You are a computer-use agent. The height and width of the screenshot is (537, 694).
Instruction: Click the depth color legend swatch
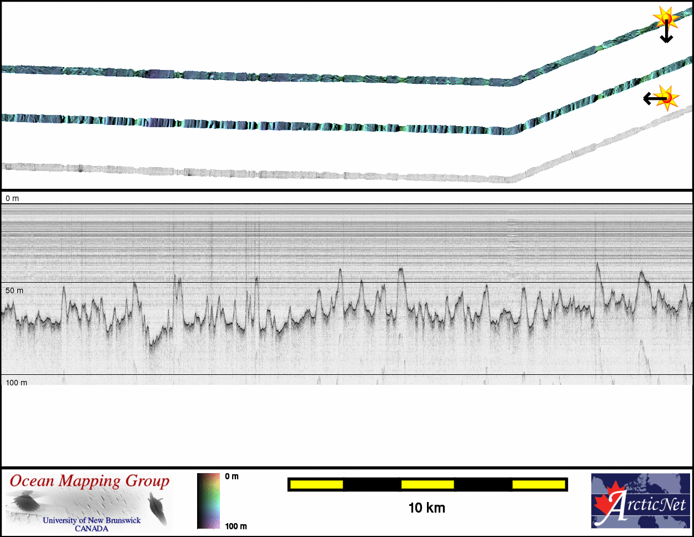(209, 500)
